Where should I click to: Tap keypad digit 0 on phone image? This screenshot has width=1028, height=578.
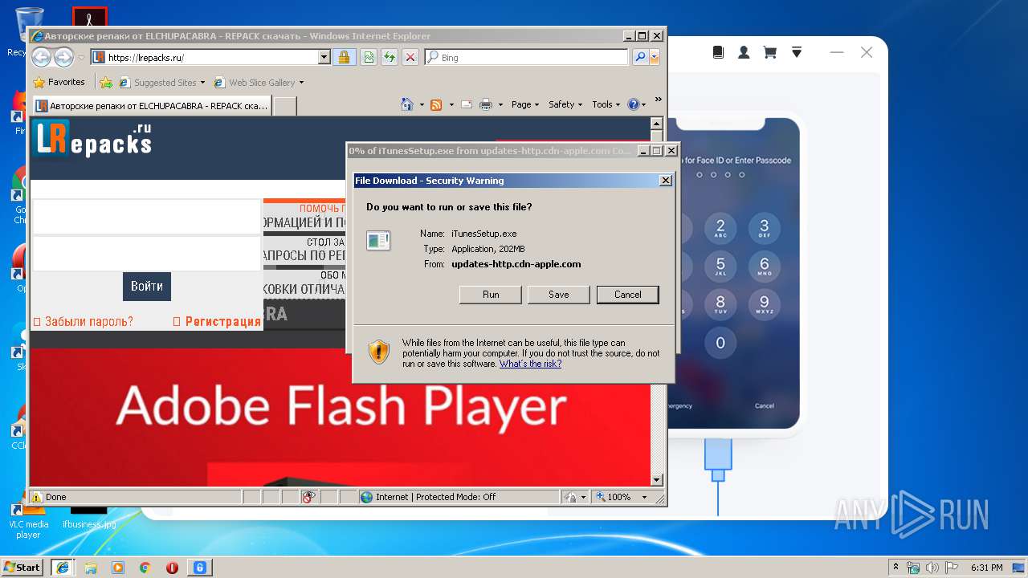pyautogui.click(x=720, y=343)
